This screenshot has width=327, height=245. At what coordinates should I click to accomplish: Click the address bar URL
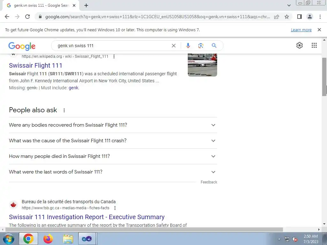coord(157,17)
